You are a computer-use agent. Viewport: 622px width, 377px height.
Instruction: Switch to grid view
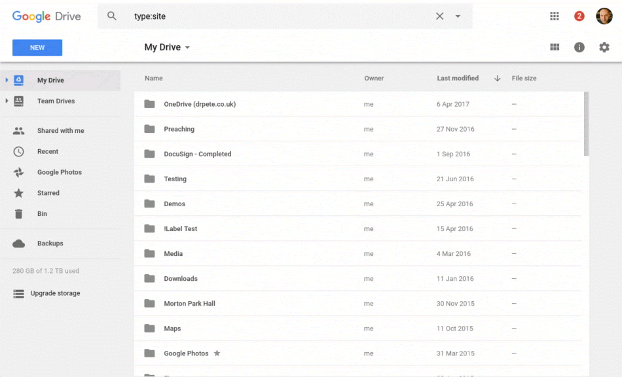click(x=555, y=47)
